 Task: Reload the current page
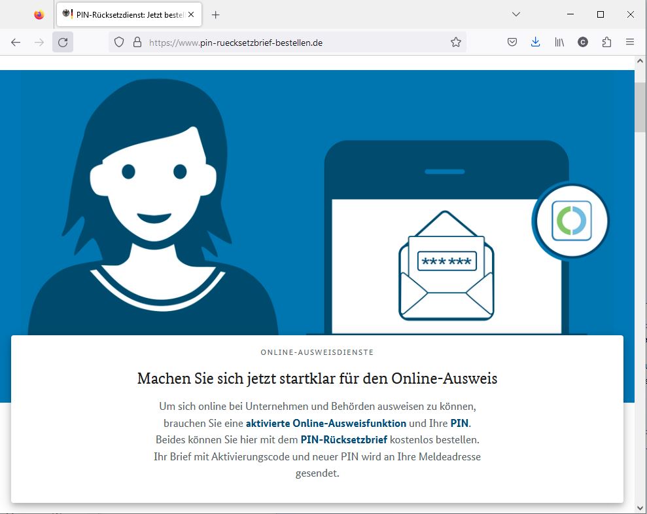pos(63,42)
